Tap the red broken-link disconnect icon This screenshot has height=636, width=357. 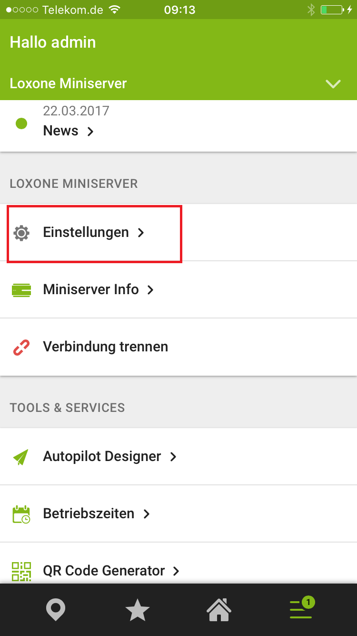(21, 347)
